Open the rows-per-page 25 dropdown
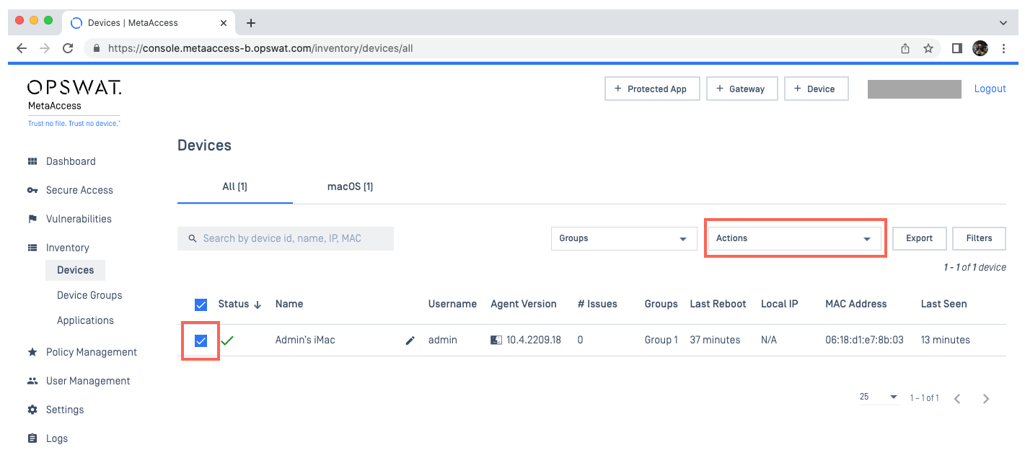Viewport: 1025px width, 460px height. pos(879,397)
